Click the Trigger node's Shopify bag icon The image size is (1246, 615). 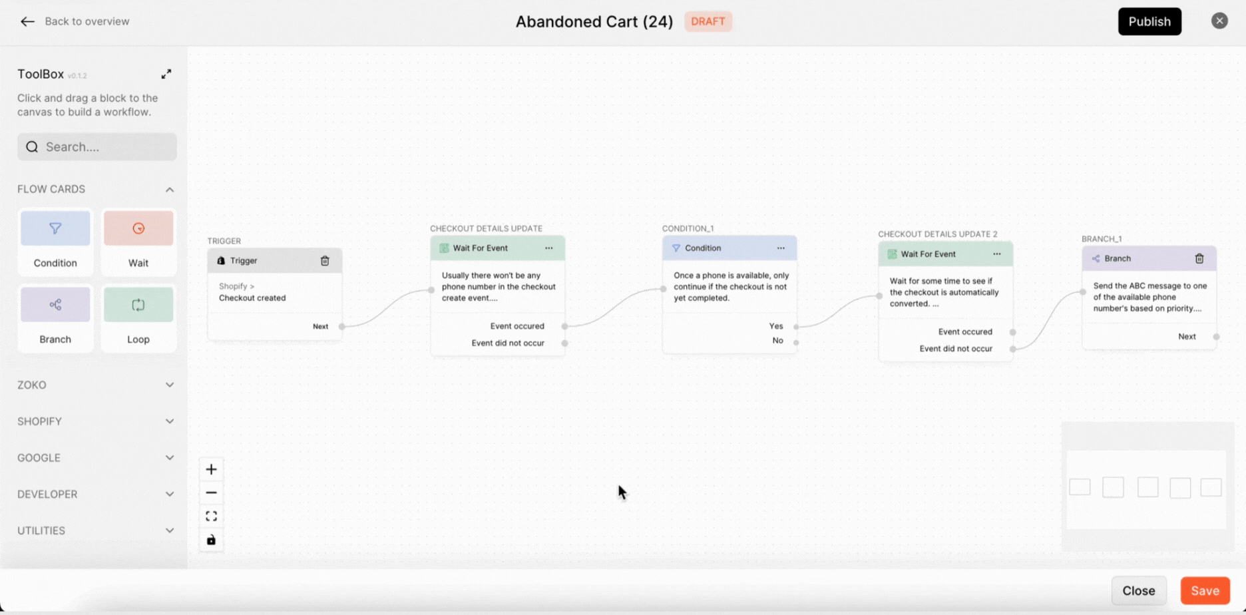pos(221,261)
